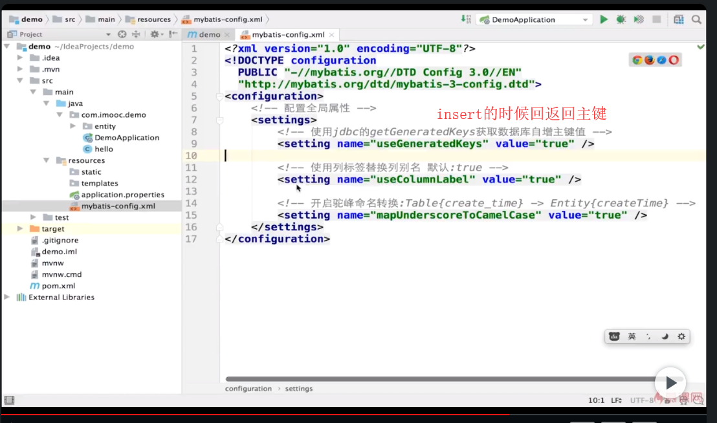Open demo.iml file

(x=54, y=251)
